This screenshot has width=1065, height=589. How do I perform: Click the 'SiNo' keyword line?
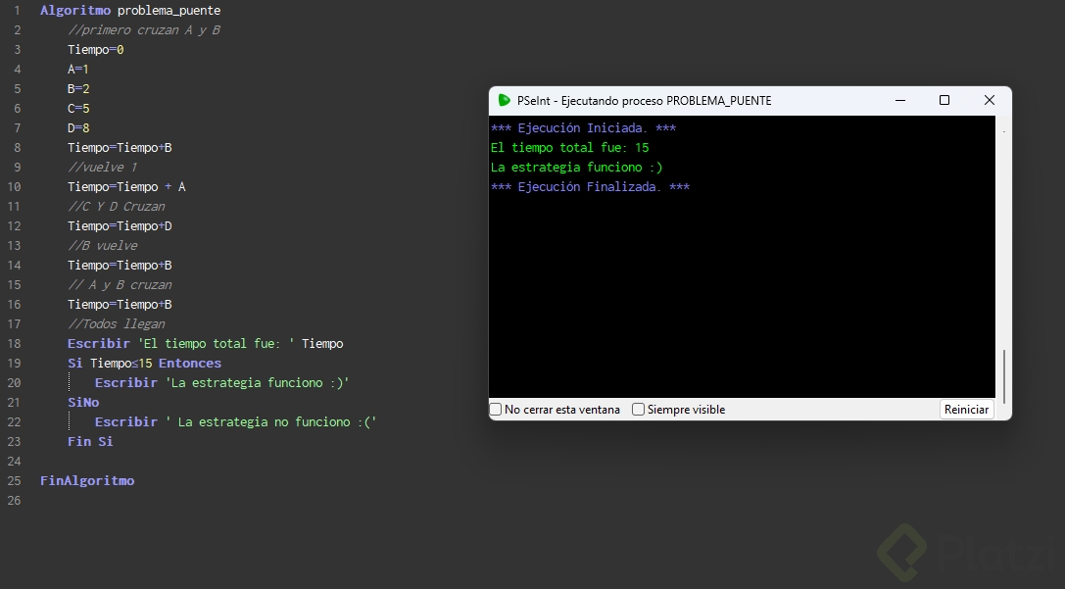(x=83, y=403)
